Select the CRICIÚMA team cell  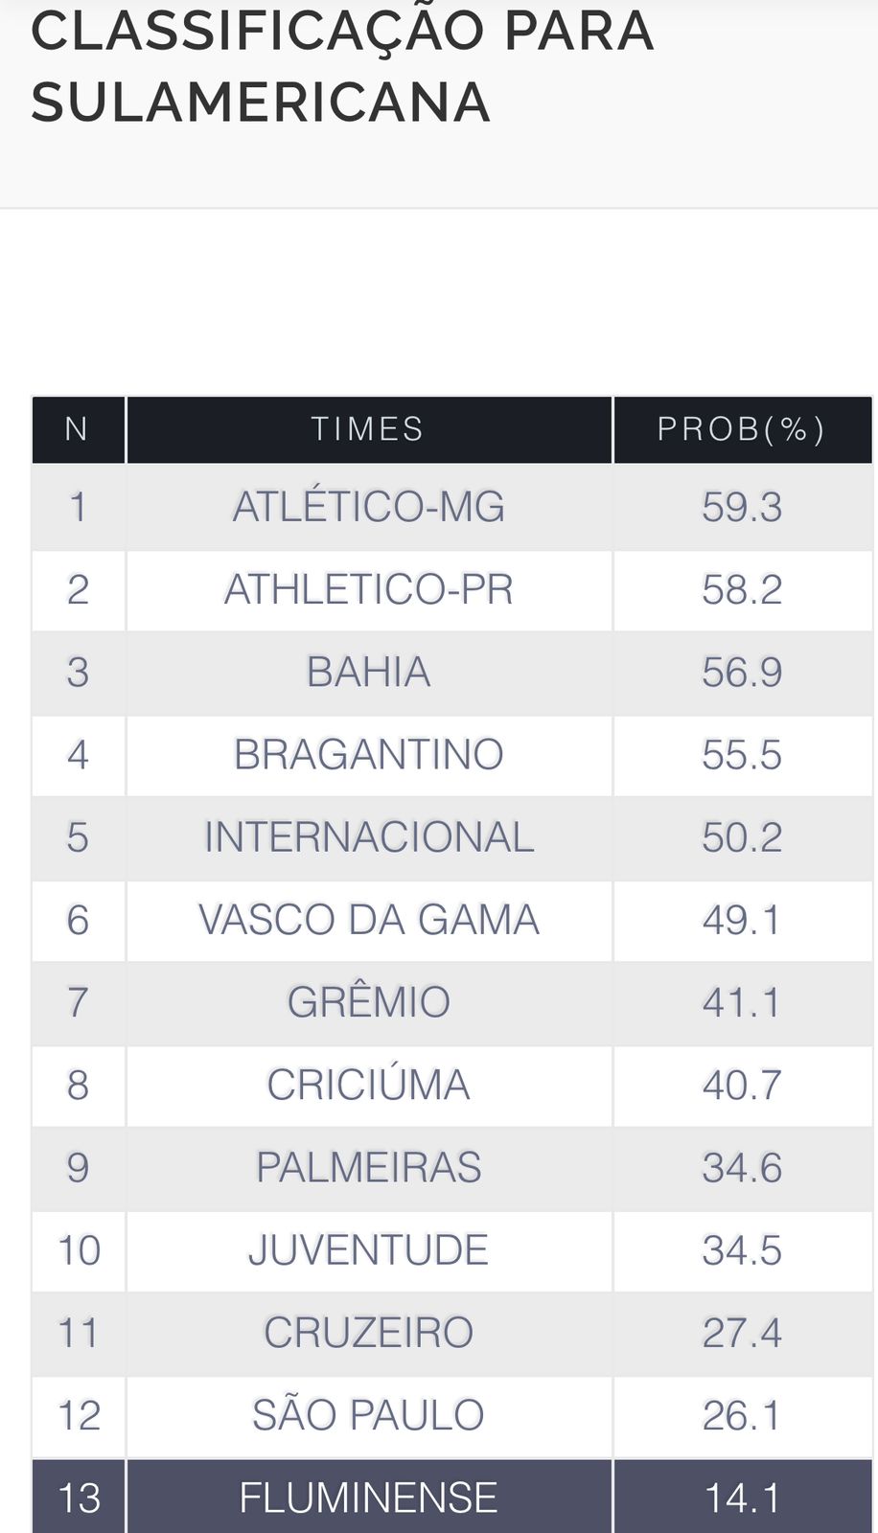tap(369, 1085)
